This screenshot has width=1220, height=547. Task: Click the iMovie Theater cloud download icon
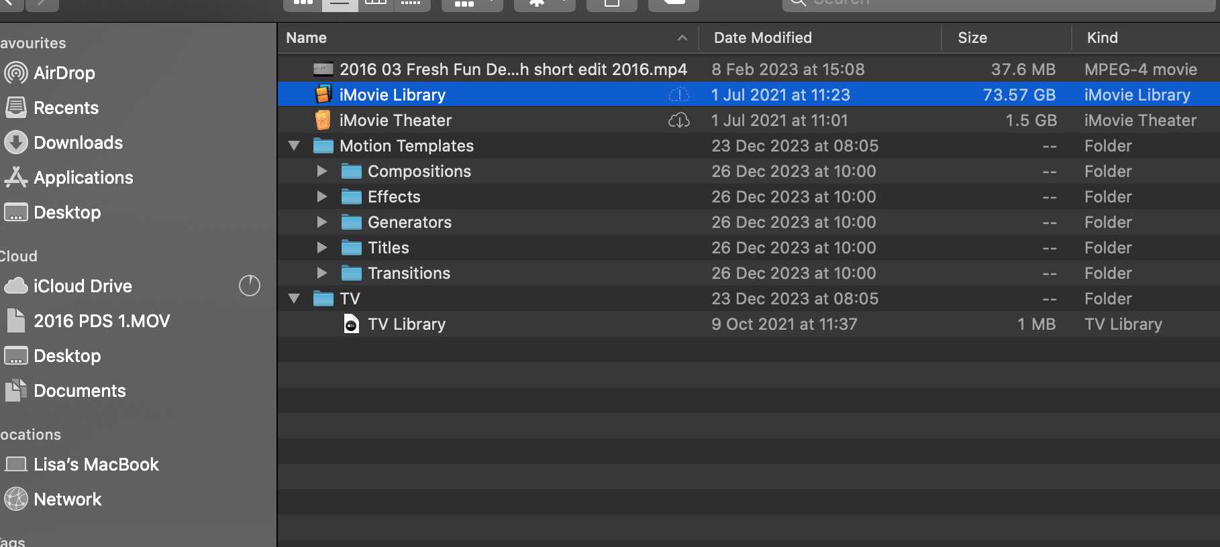click(x=679, y=120)
